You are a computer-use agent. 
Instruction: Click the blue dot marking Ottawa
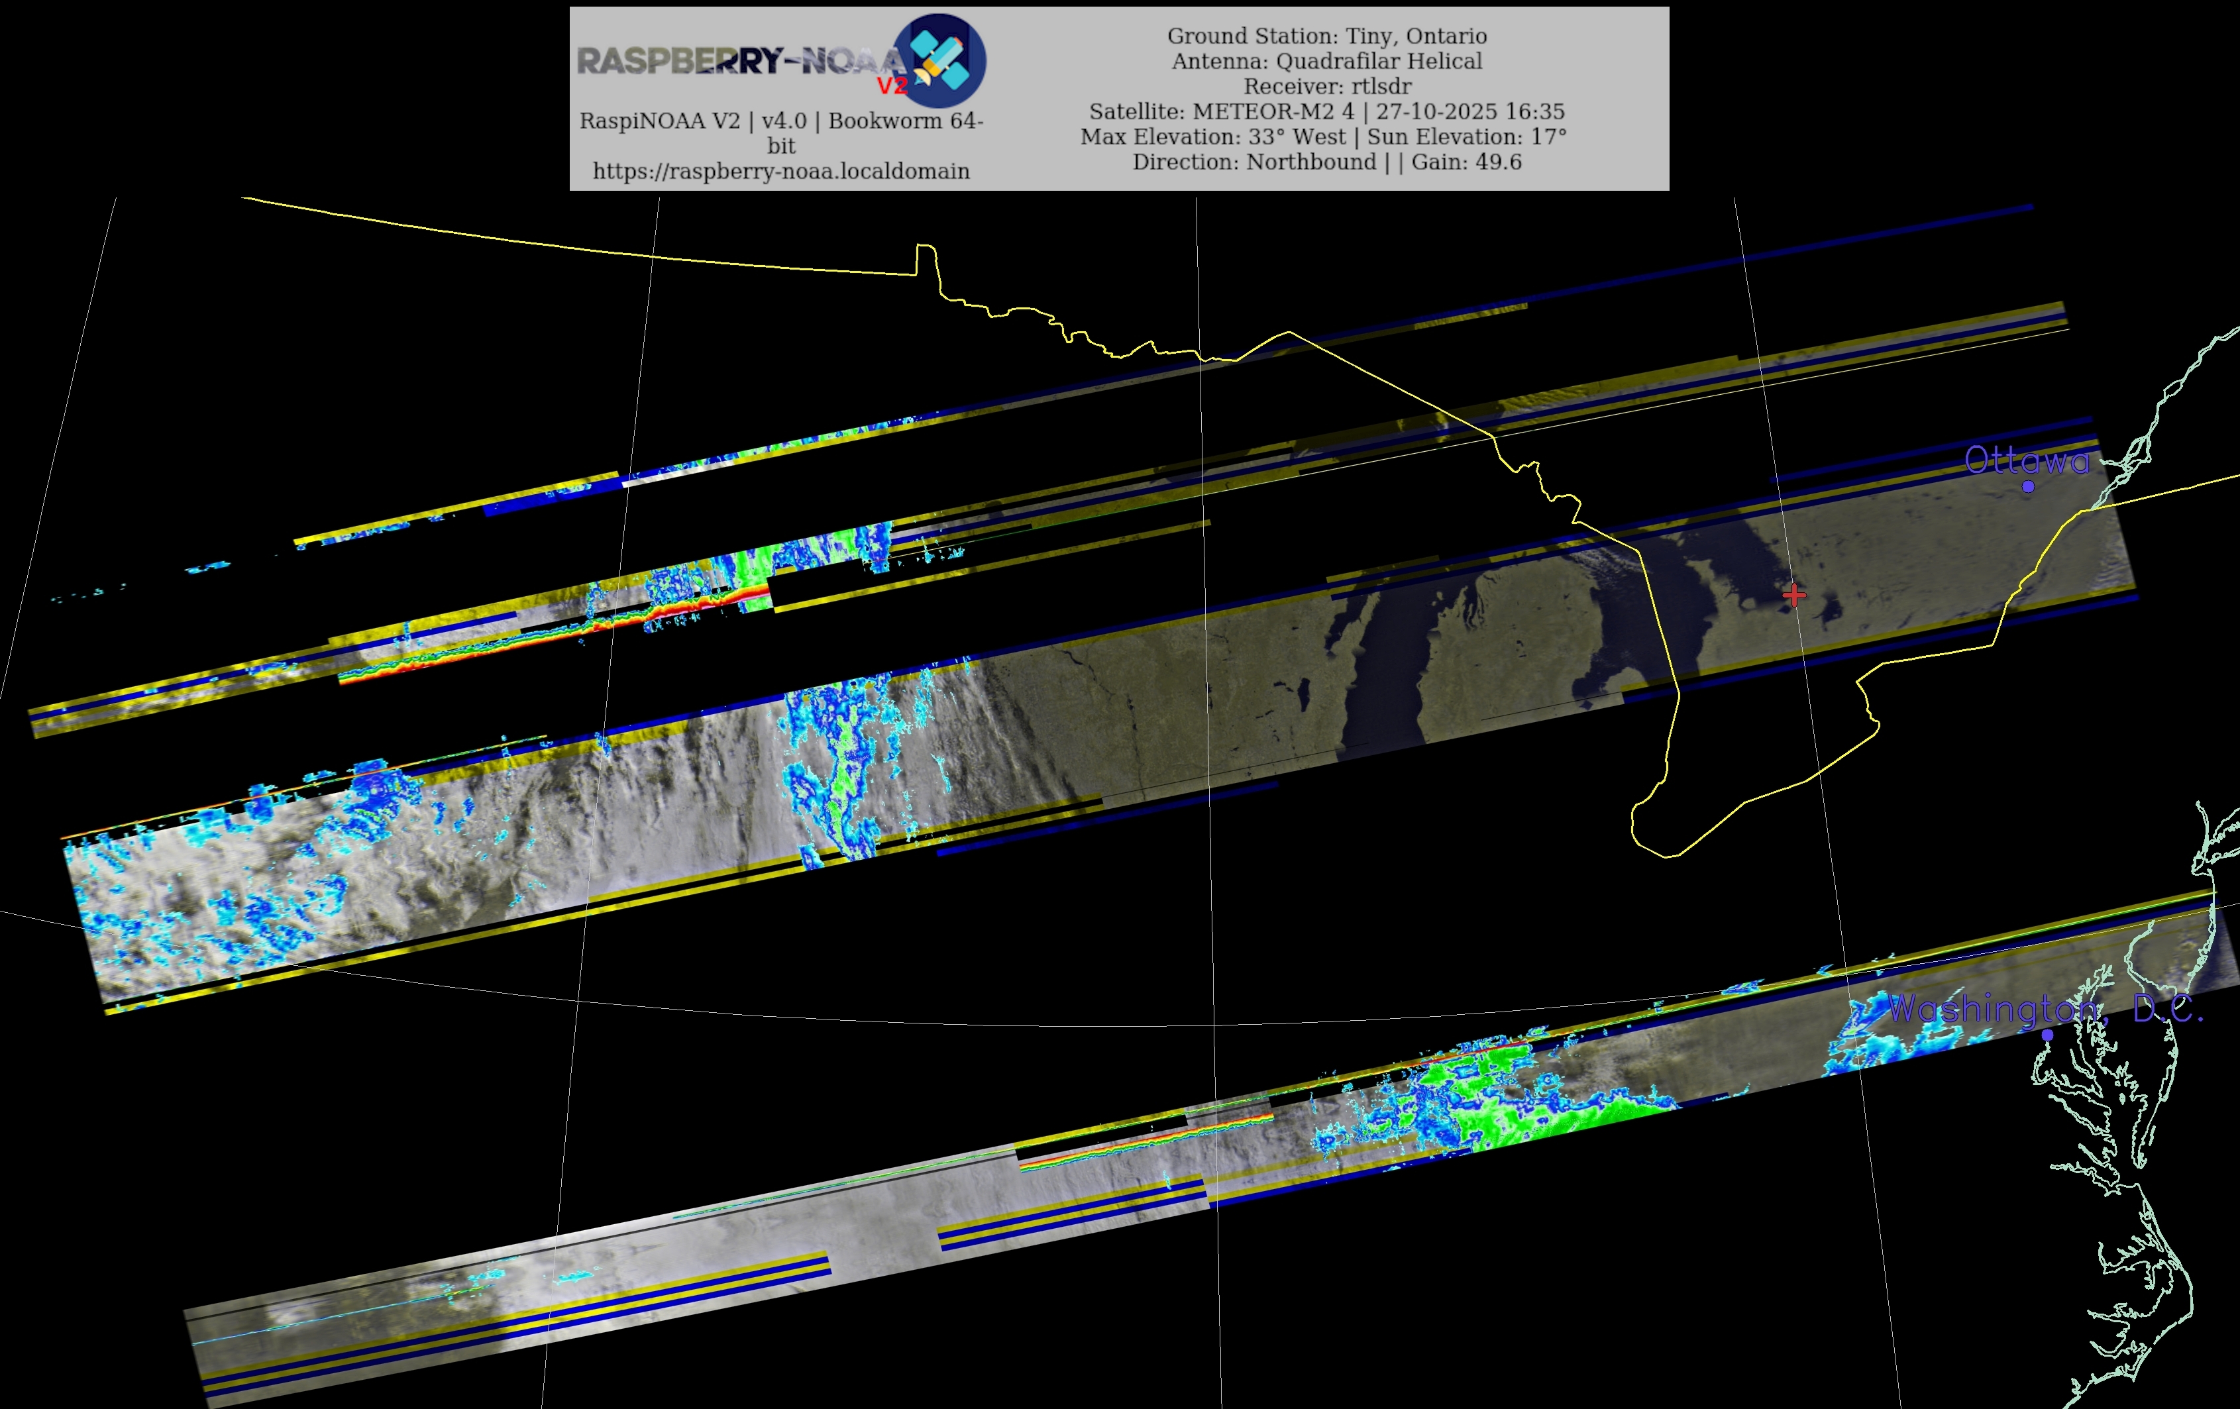2028,486
